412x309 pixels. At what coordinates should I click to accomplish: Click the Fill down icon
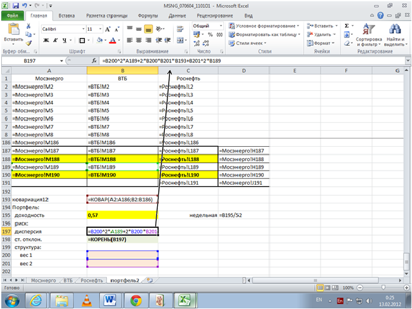coord(347,34)
